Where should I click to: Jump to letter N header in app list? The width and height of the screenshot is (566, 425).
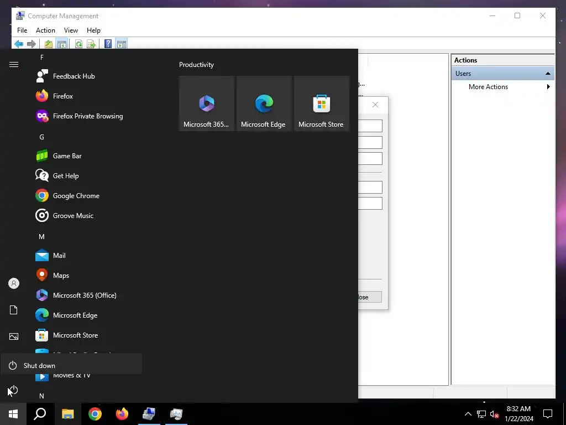click(x=42, y=396)
